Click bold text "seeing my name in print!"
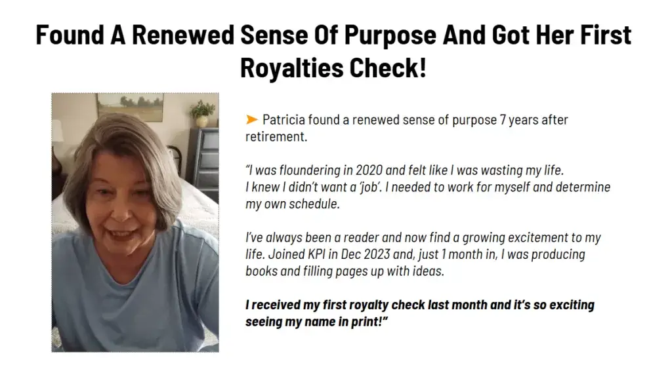 (316, 322)
